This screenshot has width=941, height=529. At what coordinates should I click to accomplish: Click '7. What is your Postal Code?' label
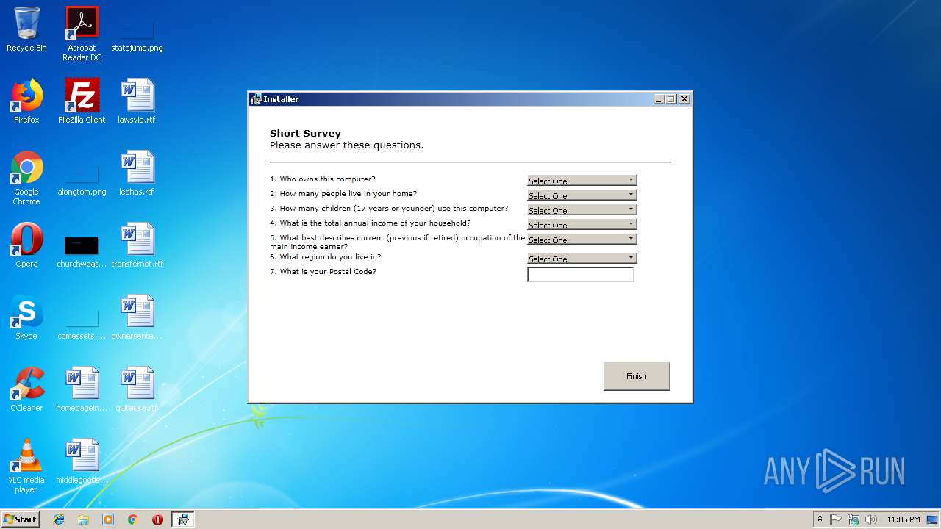click(x=323, y=272)
